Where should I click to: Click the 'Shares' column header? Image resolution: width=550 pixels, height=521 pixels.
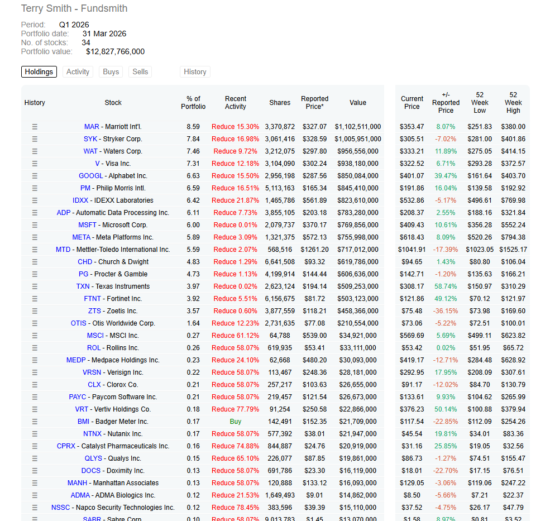coord(280,102)
